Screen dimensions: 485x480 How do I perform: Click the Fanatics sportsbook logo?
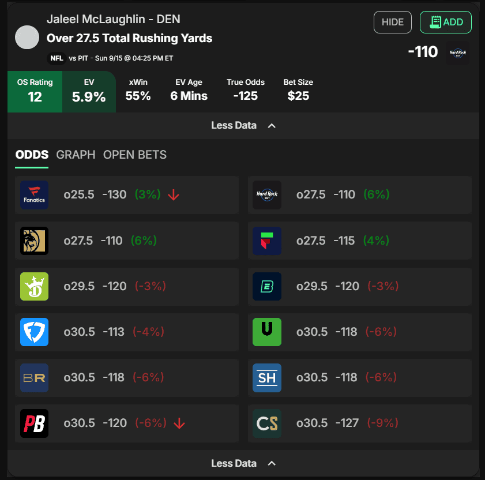[35, 195]
